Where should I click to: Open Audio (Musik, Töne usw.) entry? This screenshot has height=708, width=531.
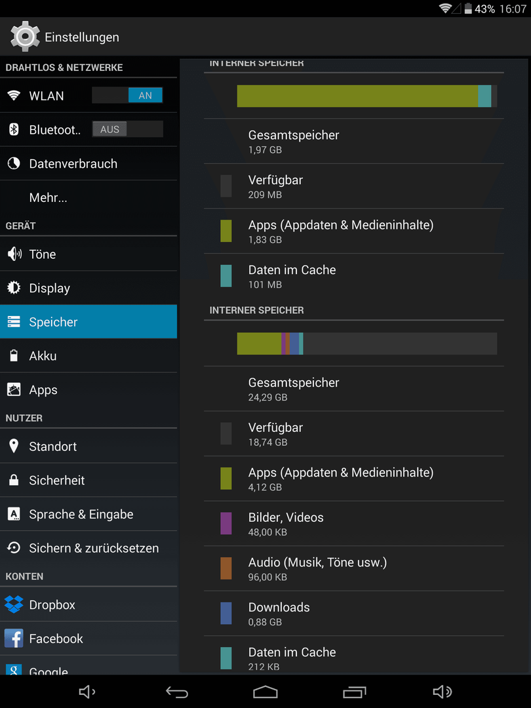point(353,568)
